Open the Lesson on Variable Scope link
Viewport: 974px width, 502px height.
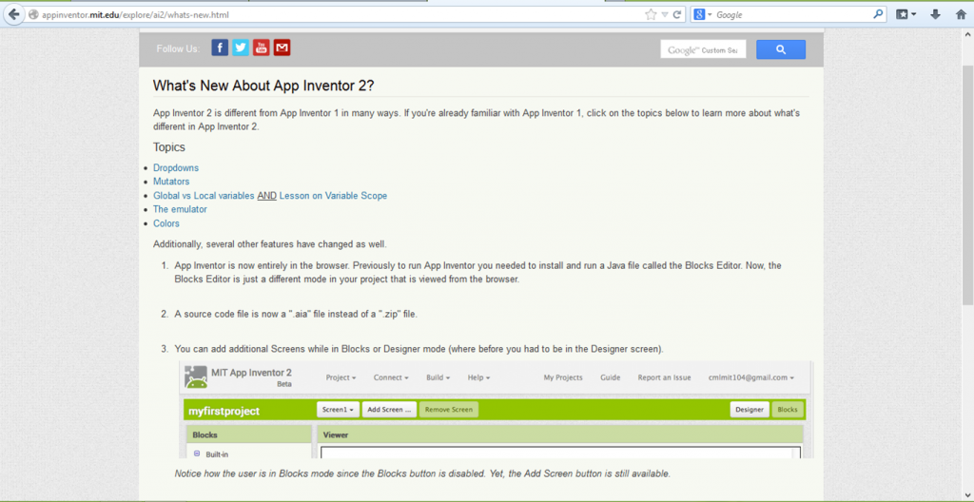(x=333, y=196)
